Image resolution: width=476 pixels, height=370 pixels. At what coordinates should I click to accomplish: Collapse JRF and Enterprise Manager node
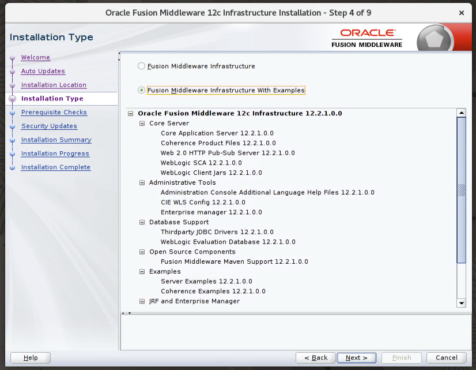142,301
